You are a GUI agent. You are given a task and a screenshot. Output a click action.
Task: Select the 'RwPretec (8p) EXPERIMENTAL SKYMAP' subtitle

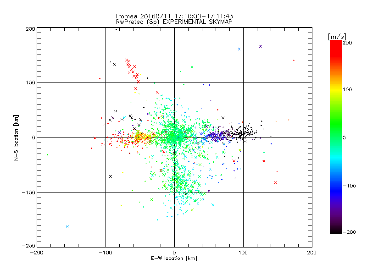(x=174, y=22)
